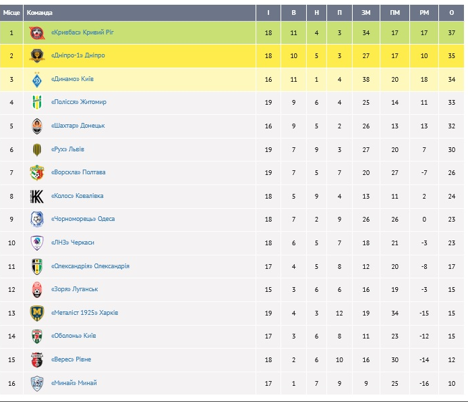Screen dimensions: 468x402
Task: Open the «ЛНЗ» Черкаси team link
Action: (72, 243)
